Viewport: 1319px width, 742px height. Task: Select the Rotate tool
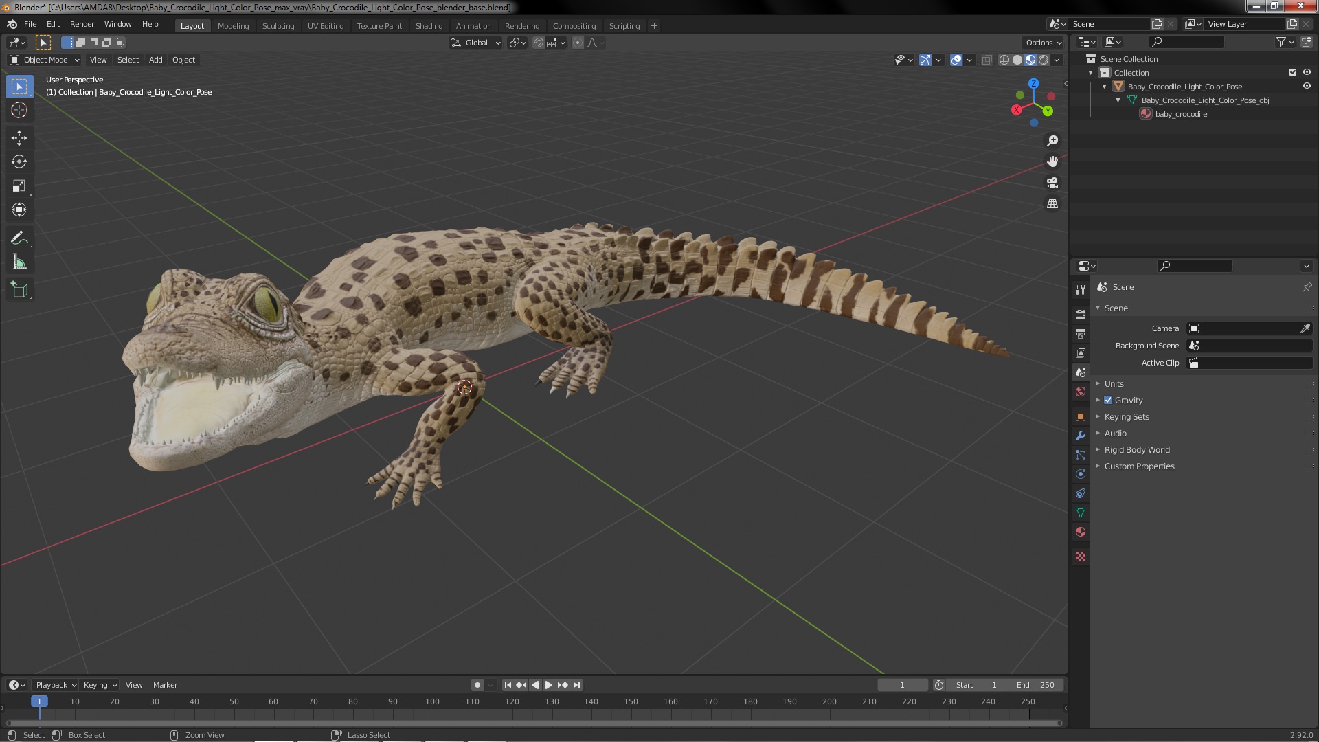point(19,161)
